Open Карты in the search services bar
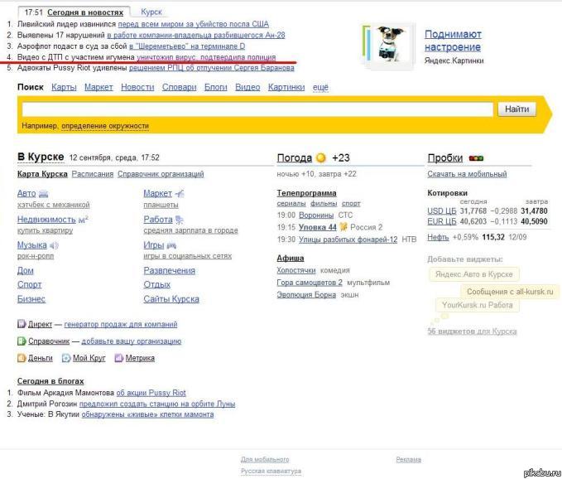562x479 pixels. pyautogui.click(x=64, y=87)
